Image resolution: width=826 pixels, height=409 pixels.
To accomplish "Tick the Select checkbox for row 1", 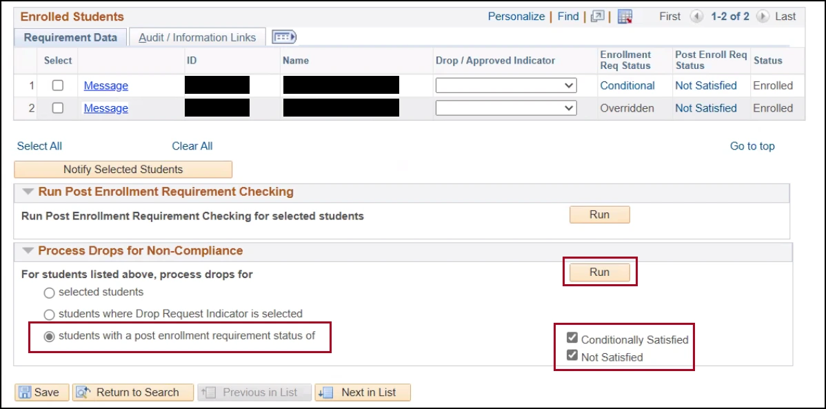I will (58, 86).
